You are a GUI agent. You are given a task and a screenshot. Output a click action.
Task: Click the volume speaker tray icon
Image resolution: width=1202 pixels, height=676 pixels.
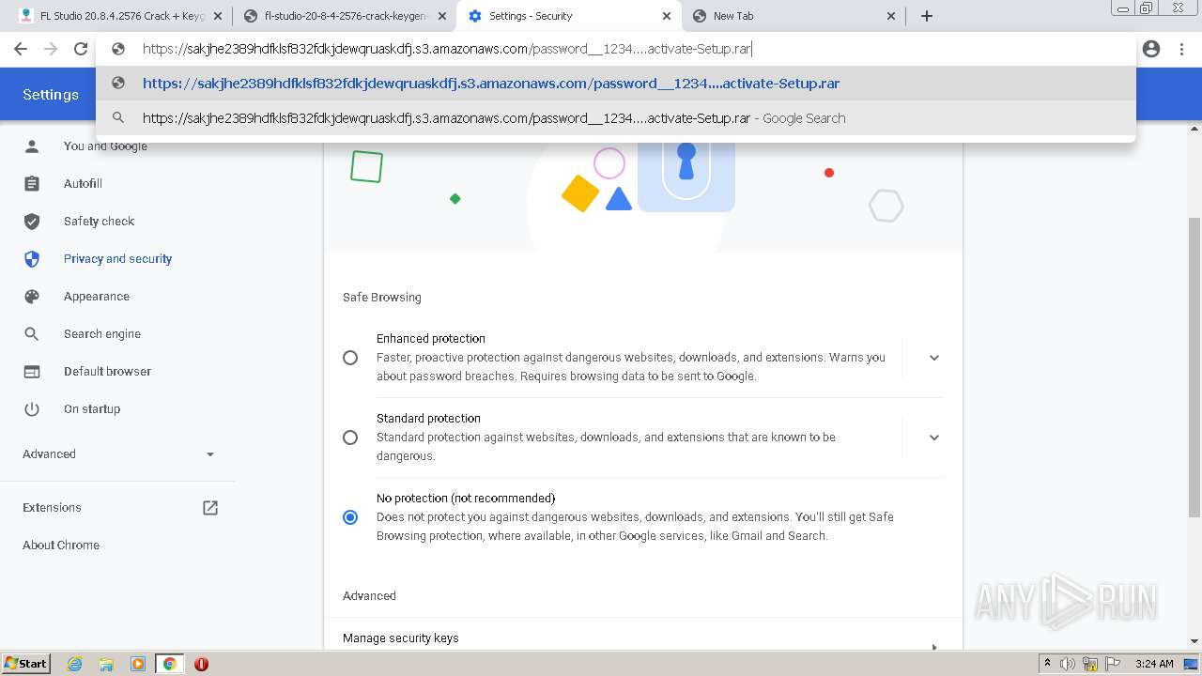click(1068, 664)
